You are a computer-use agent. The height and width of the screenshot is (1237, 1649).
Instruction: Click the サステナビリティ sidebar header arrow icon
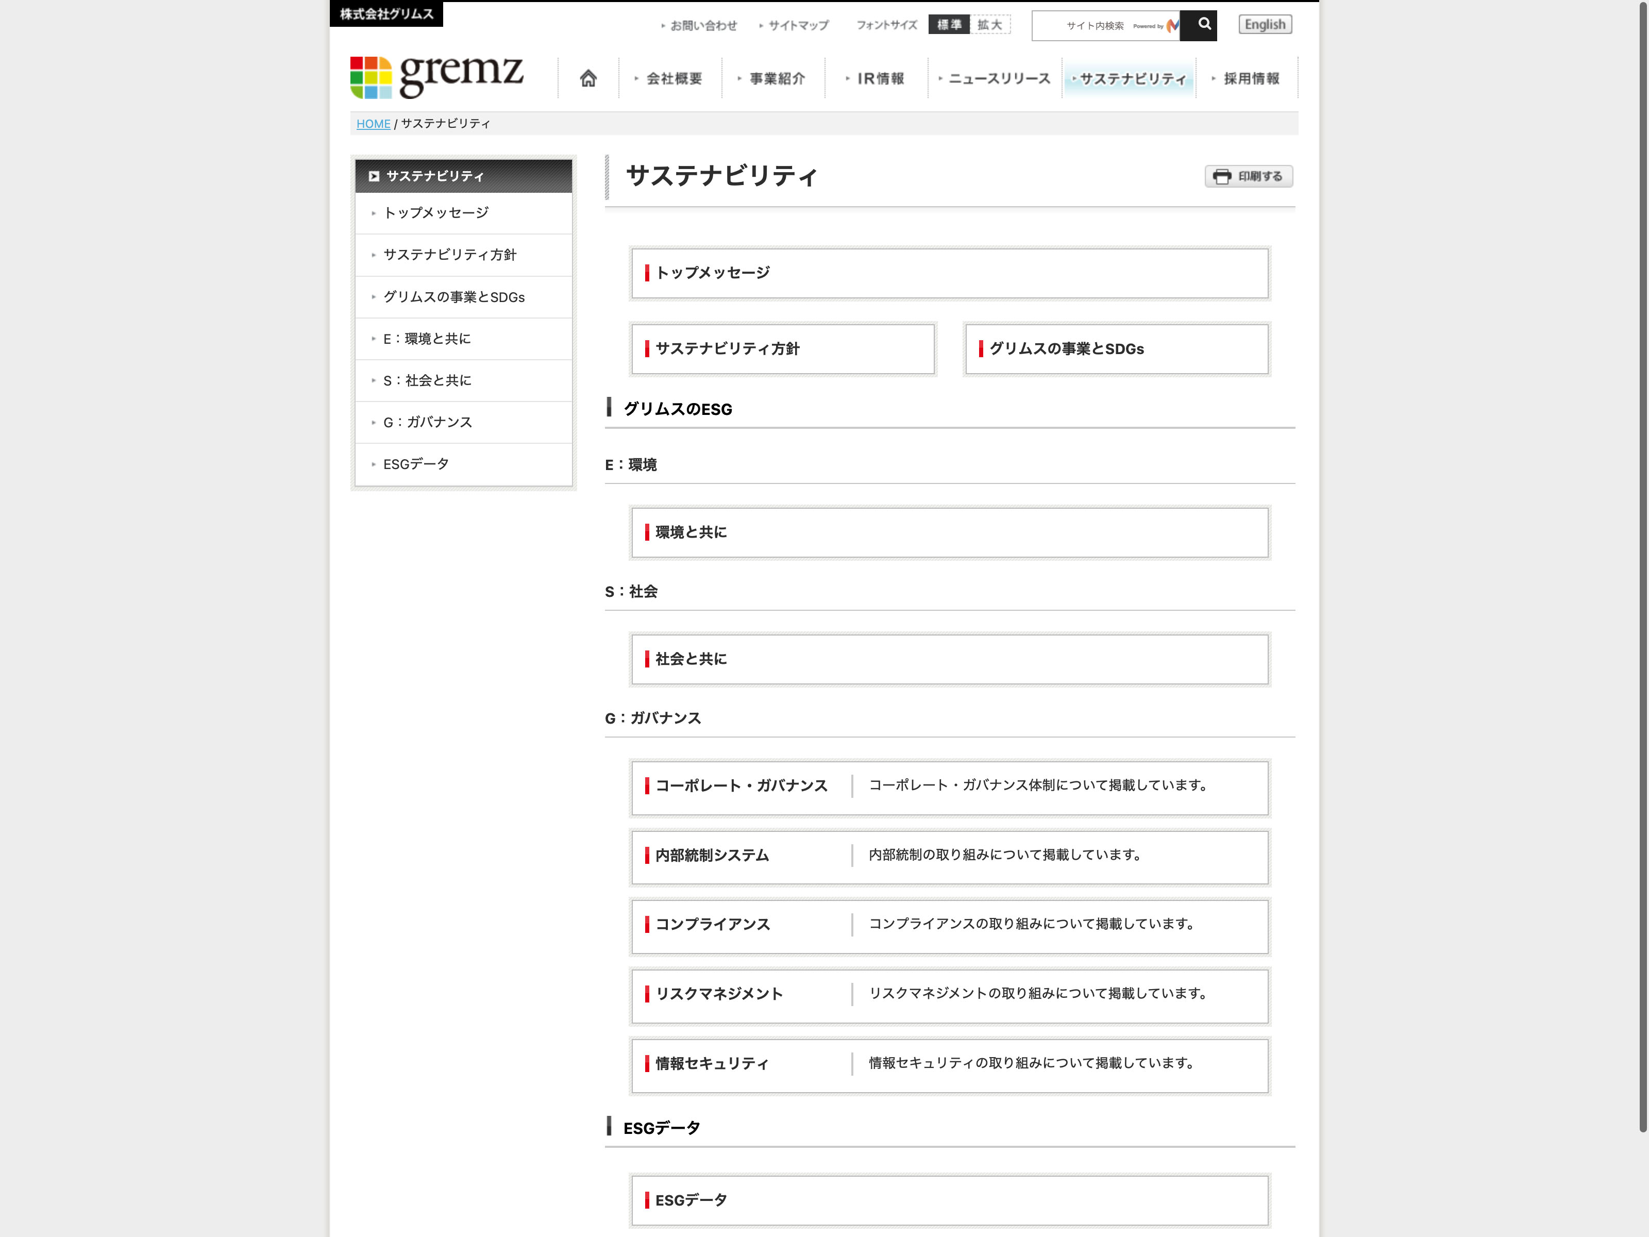374,176
